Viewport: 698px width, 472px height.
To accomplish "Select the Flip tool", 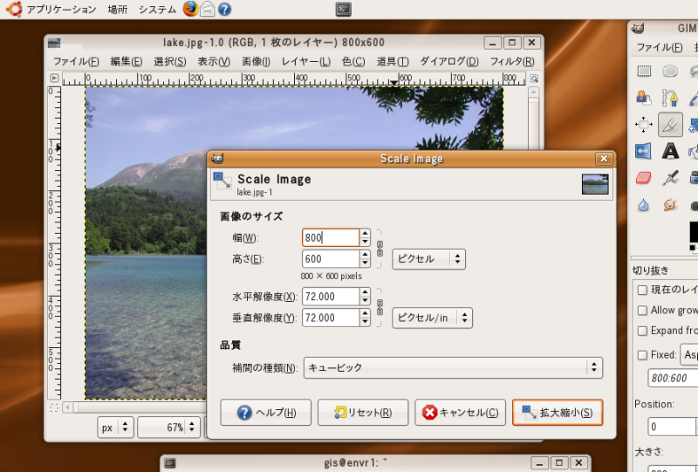I will tap(644, 151).
